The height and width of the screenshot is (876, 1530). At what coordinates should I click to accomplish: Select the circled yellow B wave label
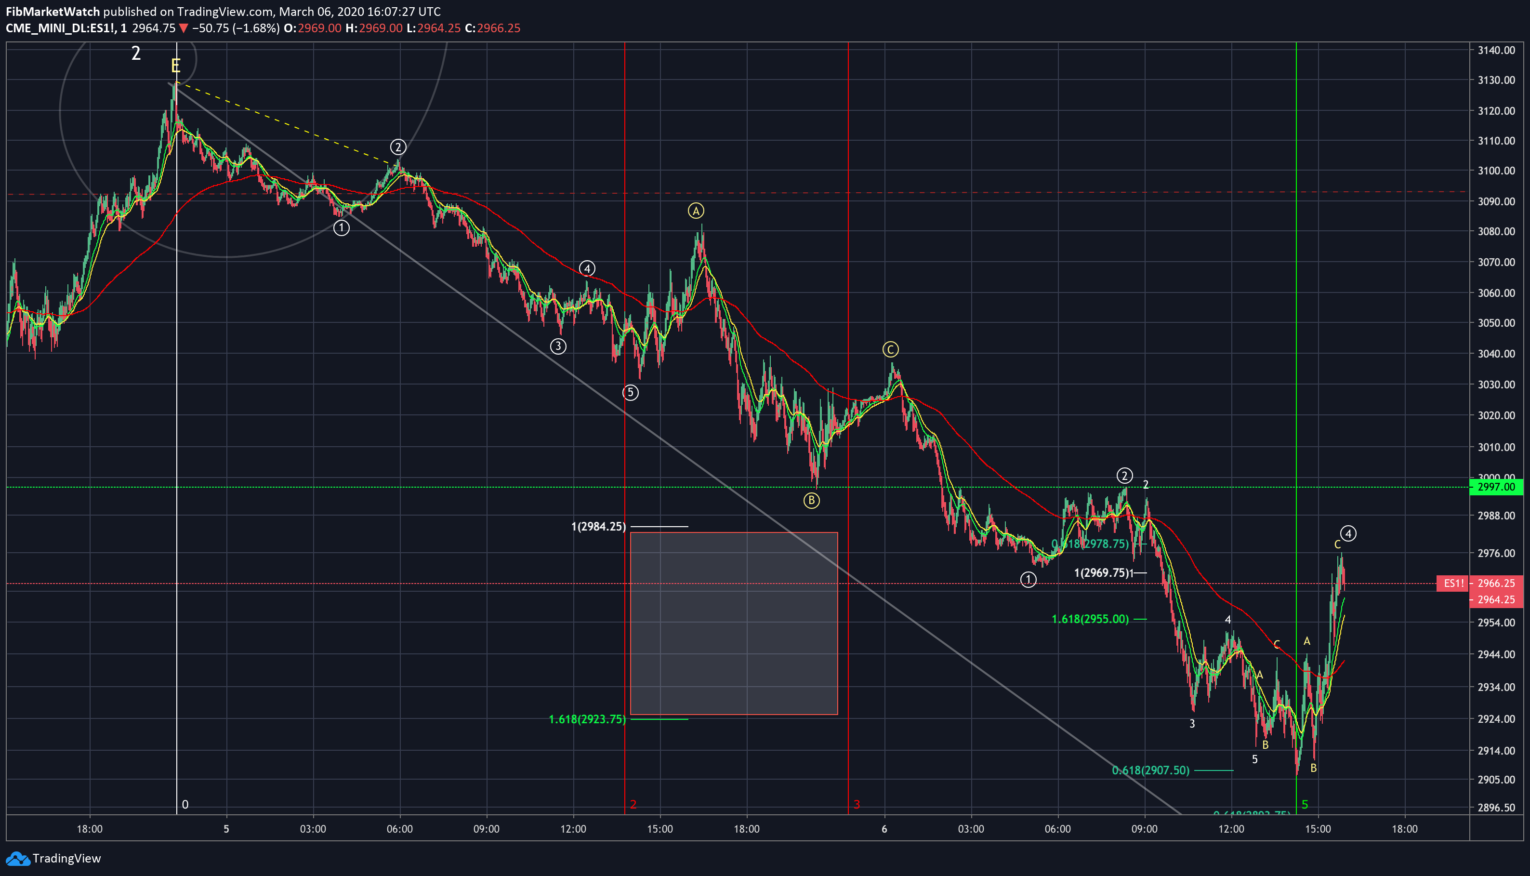coord(811,500)
